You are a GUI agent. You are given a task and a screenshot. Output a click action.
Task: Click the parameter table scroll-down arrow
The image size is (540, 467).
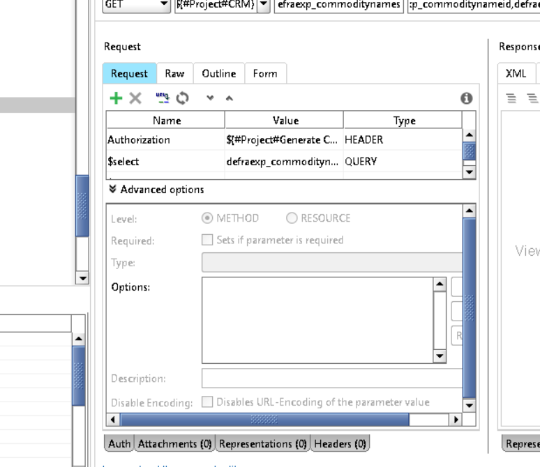click(x=469, y=171)
